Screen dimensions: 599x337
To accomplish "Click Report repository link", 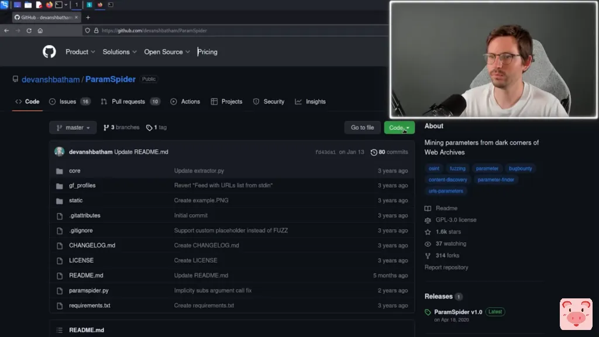I will (x=446, y=267).
